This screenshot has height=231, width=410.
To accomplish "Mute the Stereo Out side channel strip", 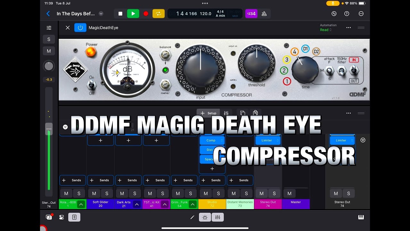I will [49, 51].
